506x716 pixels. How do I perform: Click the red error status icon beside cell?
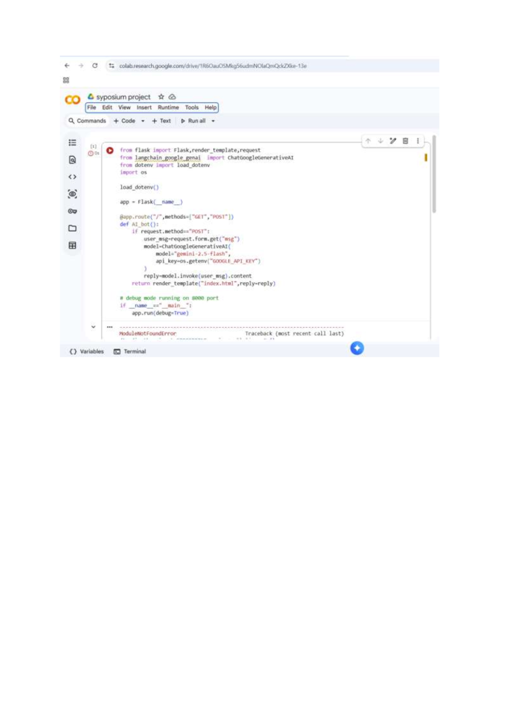click(x=91, y=153)
